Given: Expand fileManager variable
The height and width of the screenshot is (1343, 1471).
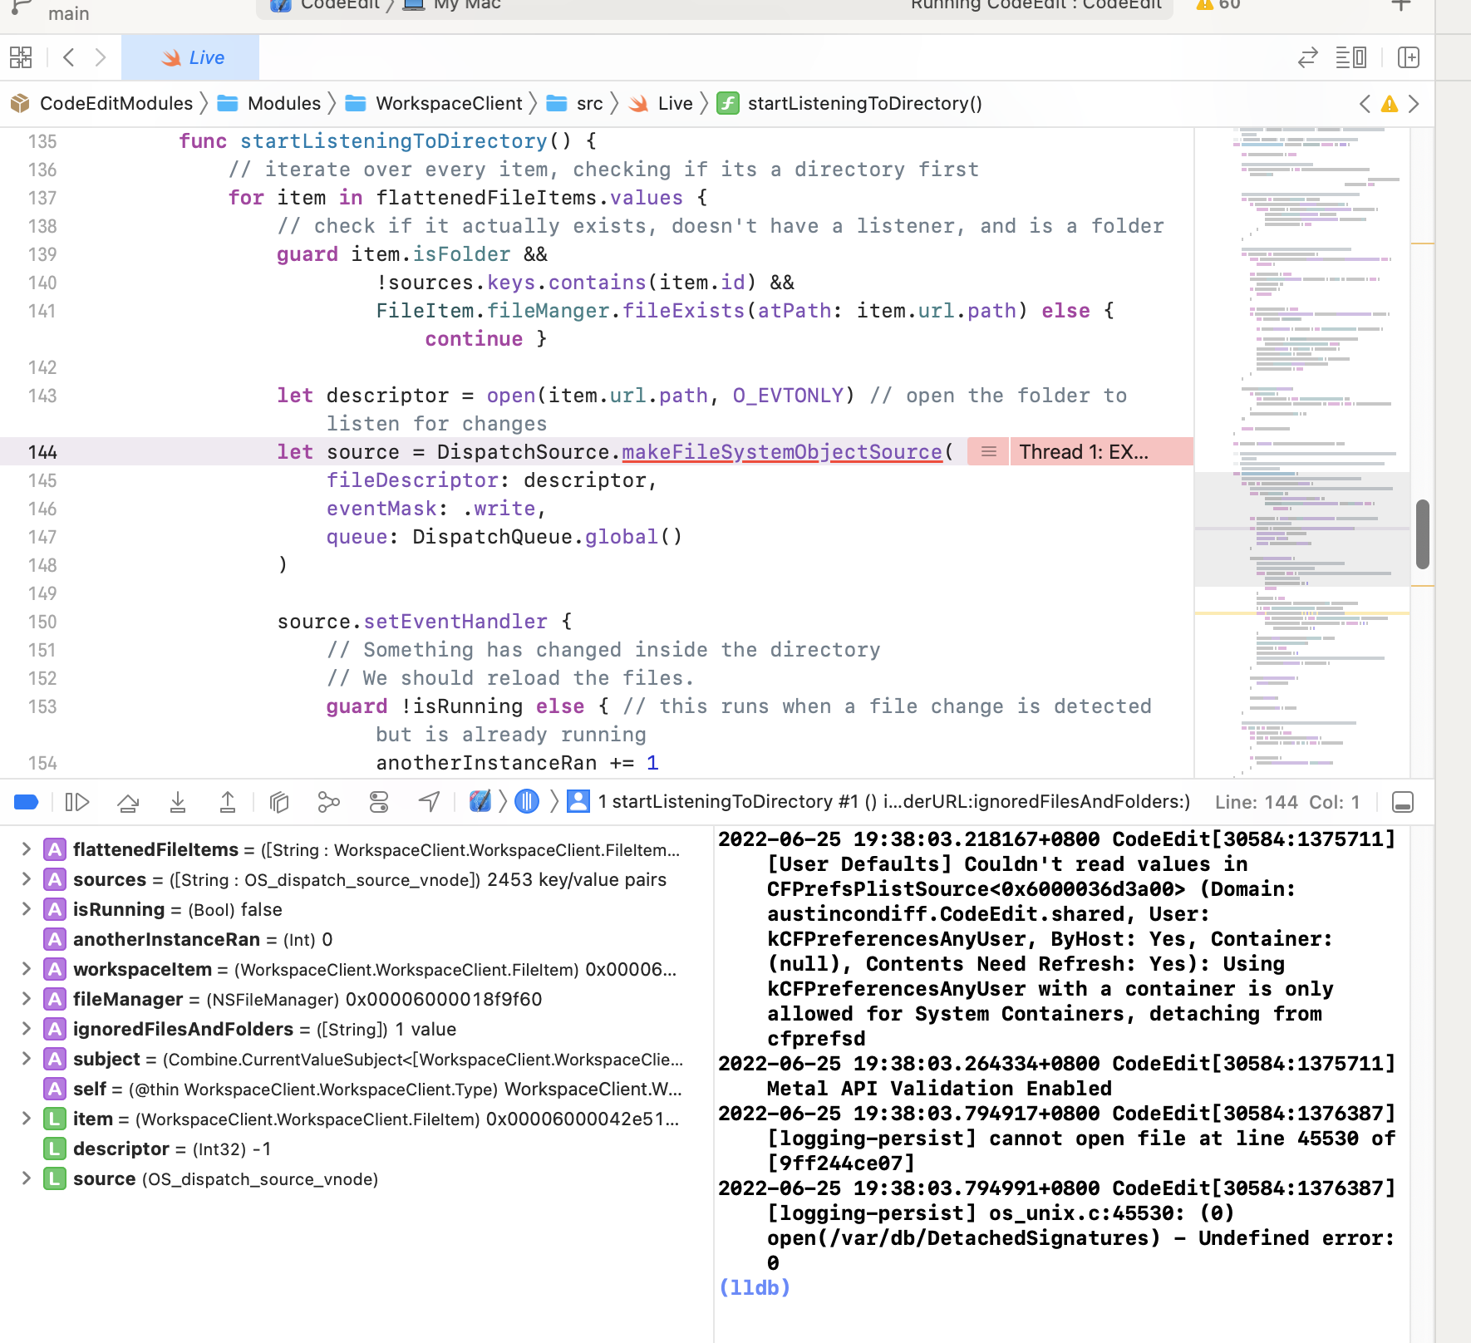Looking at the screenshot, I should tap(26, 998).
